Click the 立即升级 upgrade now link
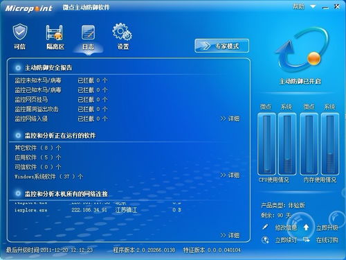The image size is (346, 260). pyautogui.click(x=327, y=228)
